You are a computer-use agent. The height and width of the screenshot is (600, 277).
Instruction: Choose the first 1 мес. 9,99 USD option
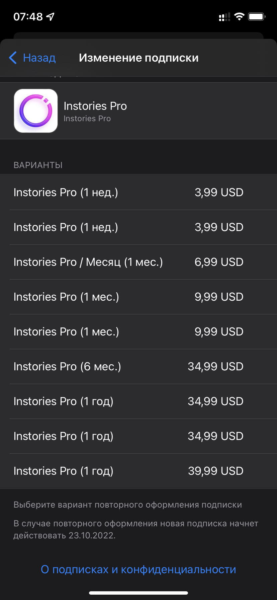point(138,297)
